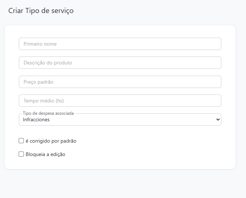Tick the Bloqueia a edição checkbox
The height and width of the screenshot is (198, 246).
(21, 154)
